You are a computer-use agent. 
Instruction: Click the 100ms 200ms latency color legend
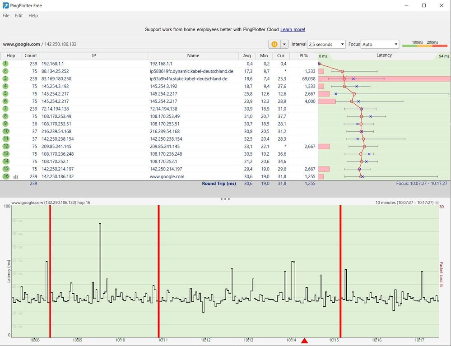tap(425, 44)
